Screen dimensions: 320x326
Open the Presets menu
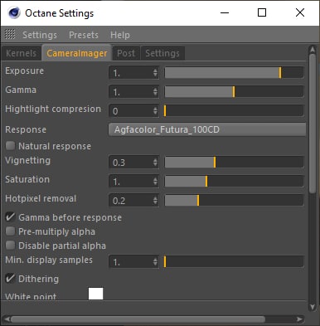pyautogui.click(x=84, y=35)
